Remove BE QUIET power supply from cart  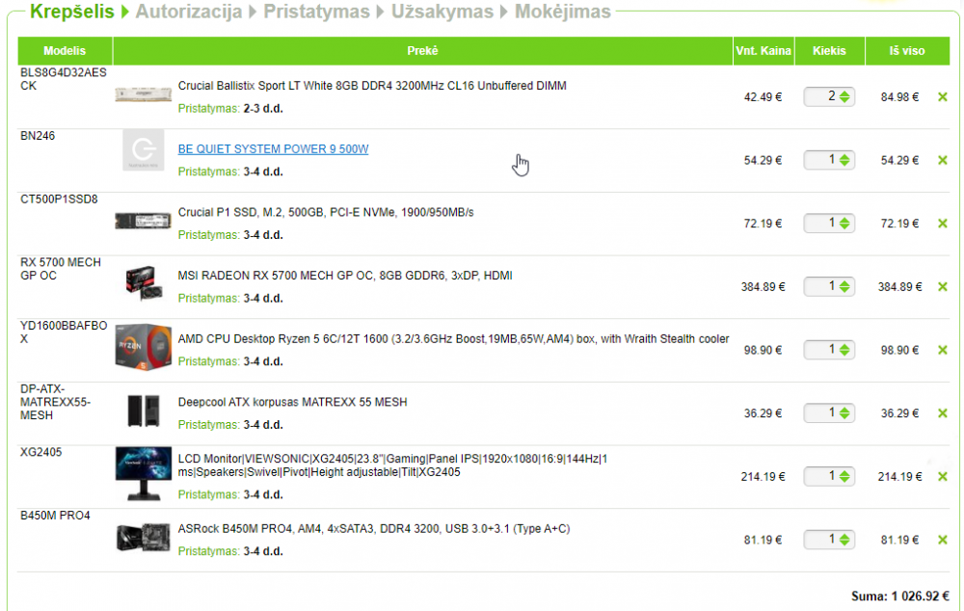[x=942, y=160]
